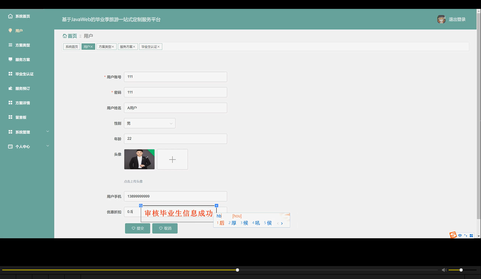Click the 年龄 input field
481x279 pixels.
click(x=175, y=139)
